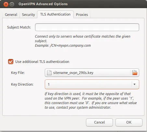The height and width of the screenshot is (132, 147).
Task: Click the document icon beside sitename_ovpn_29tls.key
Action: click(49, 73)
